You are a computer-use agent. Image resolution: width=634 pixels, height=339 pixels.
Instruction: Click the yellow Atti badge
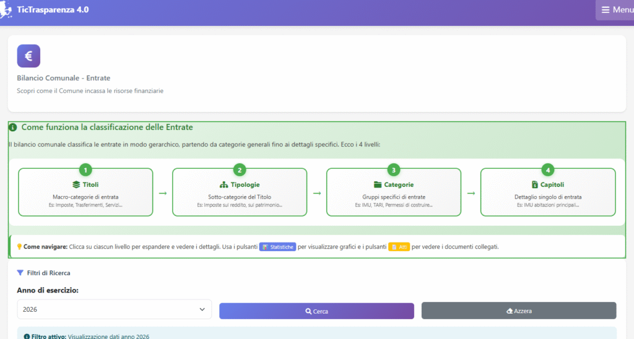click(x=399, y=247)
